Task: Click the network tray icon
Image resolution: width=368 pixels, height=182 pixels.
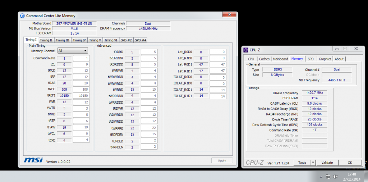Action: 328,177
